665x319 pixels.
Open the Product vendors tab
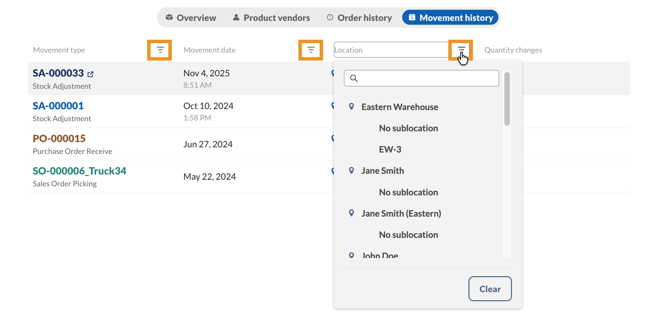click(271, 18)
